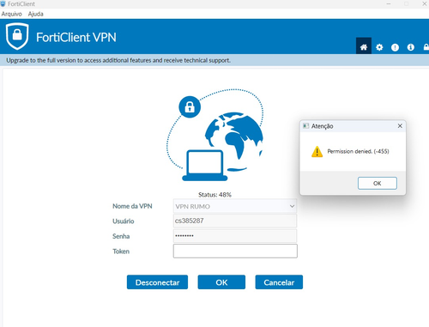Click the FortiClient VPN title text

coord(76,37)
